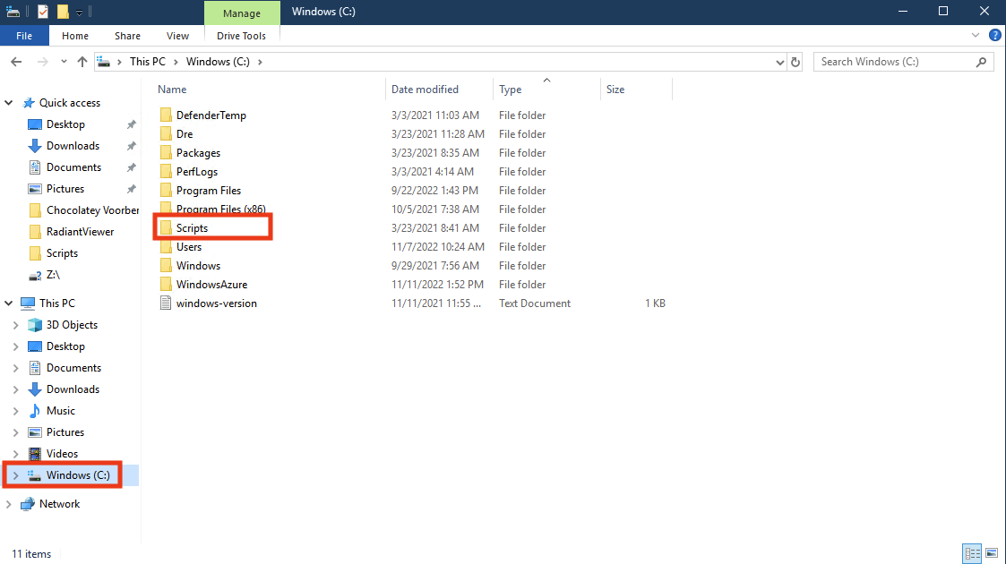The height and width of the screenshot is (564, 1006).
Task: Select the PerfLogs folder
Action: 197,172
